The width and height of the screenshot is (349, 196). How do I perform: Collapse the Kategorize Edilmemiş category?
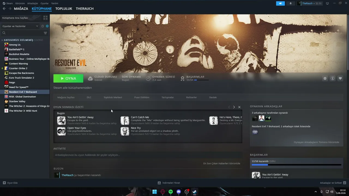2,40
